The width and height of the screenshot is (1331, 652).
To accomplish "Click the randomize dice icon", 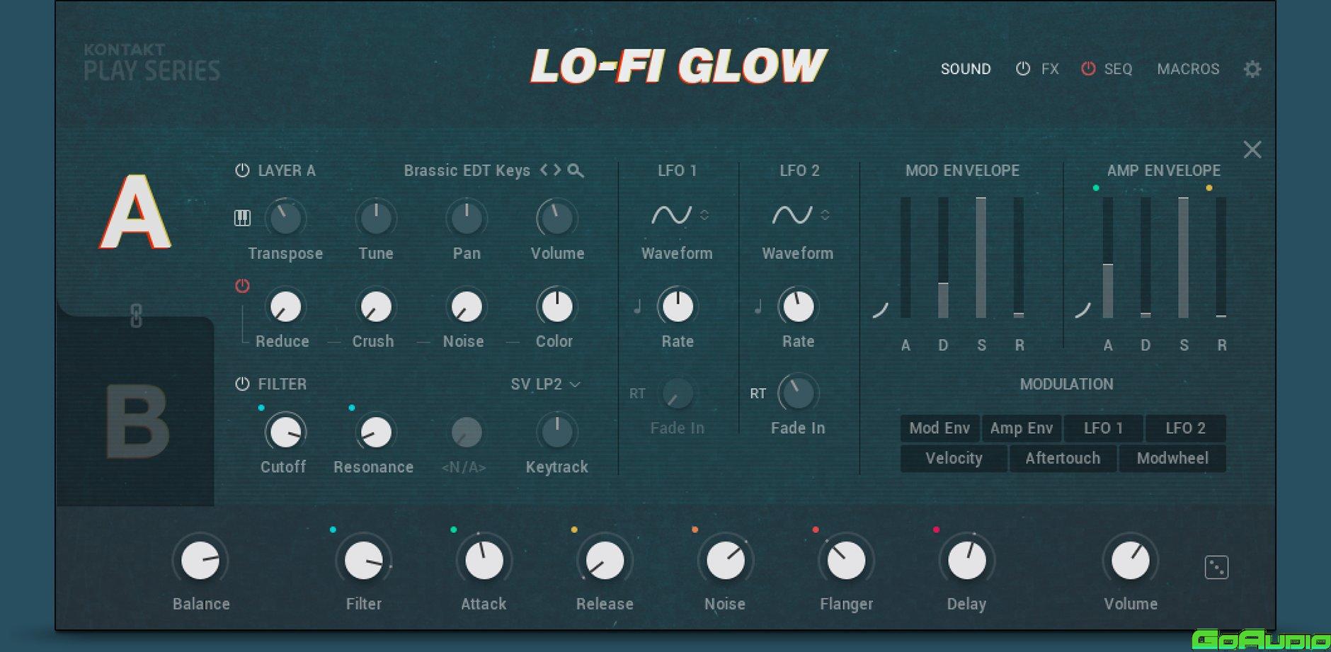I will click(1216, 567).
